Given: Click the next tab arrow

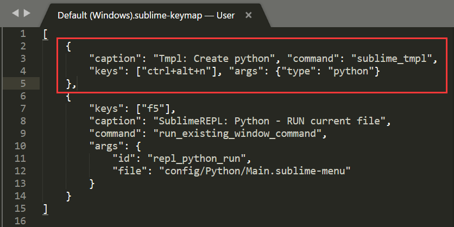Looking at the screenshot, I should click(x=27, y=13).
